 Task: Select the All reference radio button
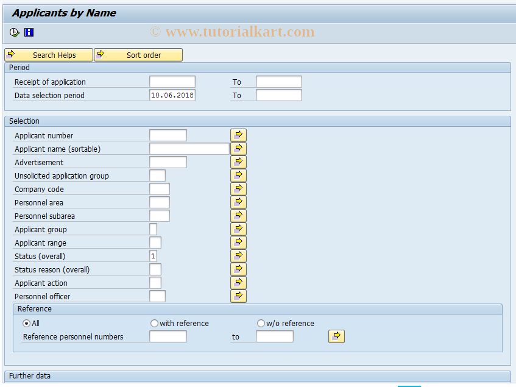pos(26,323)
